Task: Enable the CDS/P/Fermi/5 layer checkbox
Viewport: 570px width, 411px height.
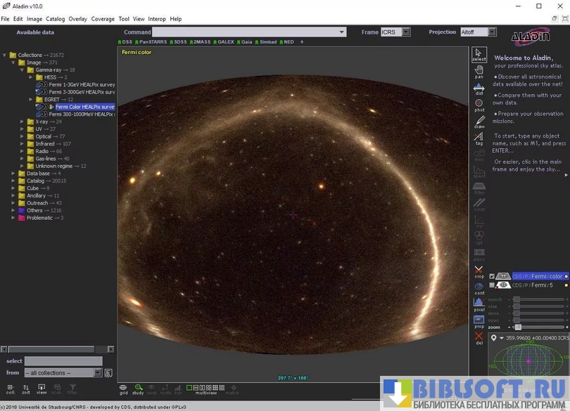Action: click(x=492, y=285)
